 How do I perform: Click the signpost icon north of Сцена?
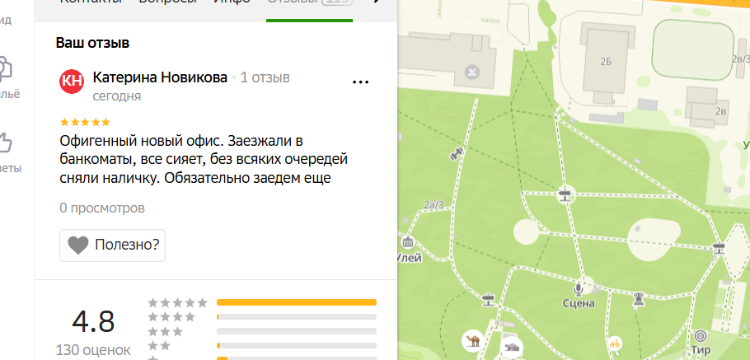tap(565, 195)
